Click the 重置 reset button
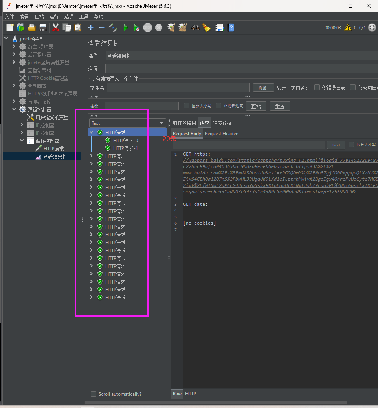This screenshot has height=408, width=378. point(280,106)
